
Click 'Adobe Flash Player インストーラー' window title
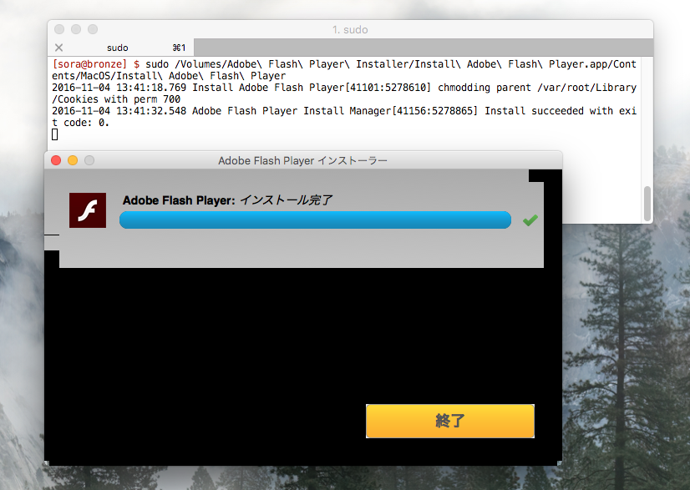point(302,160)
